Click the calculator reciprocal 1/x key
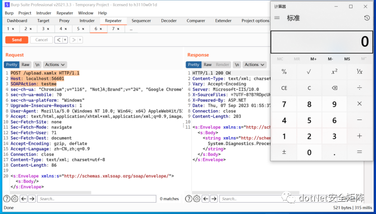 click(359, 72)
